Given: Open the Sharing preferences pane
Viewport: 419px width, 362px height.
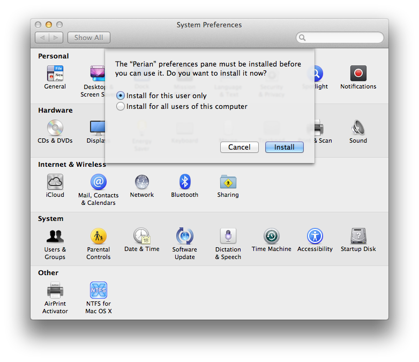Looking at the screenshot, I should [x=228, y=182].
